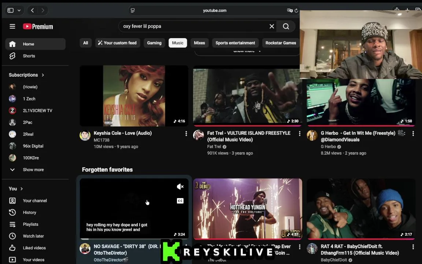Clear the search box with X
The width and height of the screenshot is (422, 264).
272,26
